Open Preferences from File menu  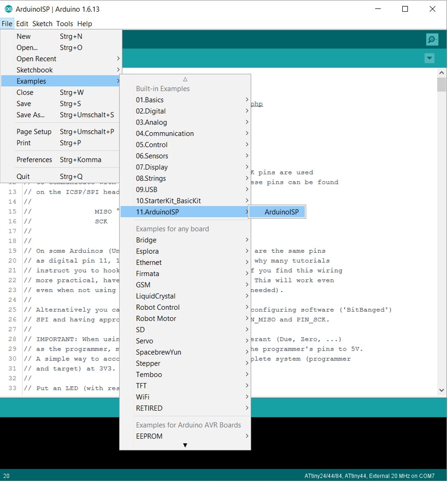coord(60,160)
